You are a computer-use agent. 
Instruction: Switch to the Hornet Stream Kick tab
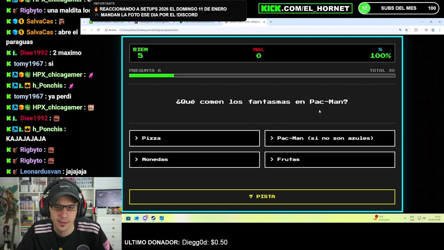[109, 22]
